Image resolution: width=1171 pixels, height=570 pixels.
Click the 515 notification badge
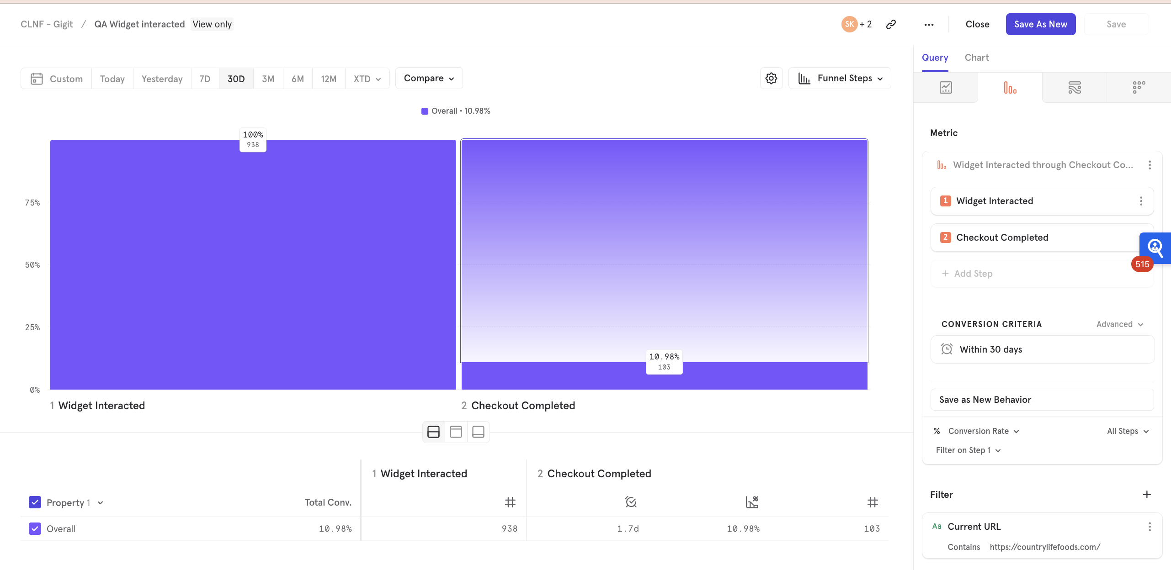point(1142,264)
